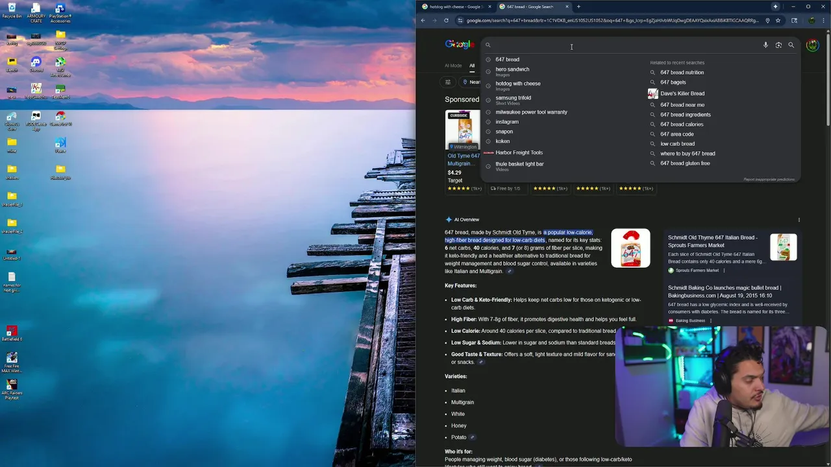Select the AI Mode search tab

pos(453,66)
